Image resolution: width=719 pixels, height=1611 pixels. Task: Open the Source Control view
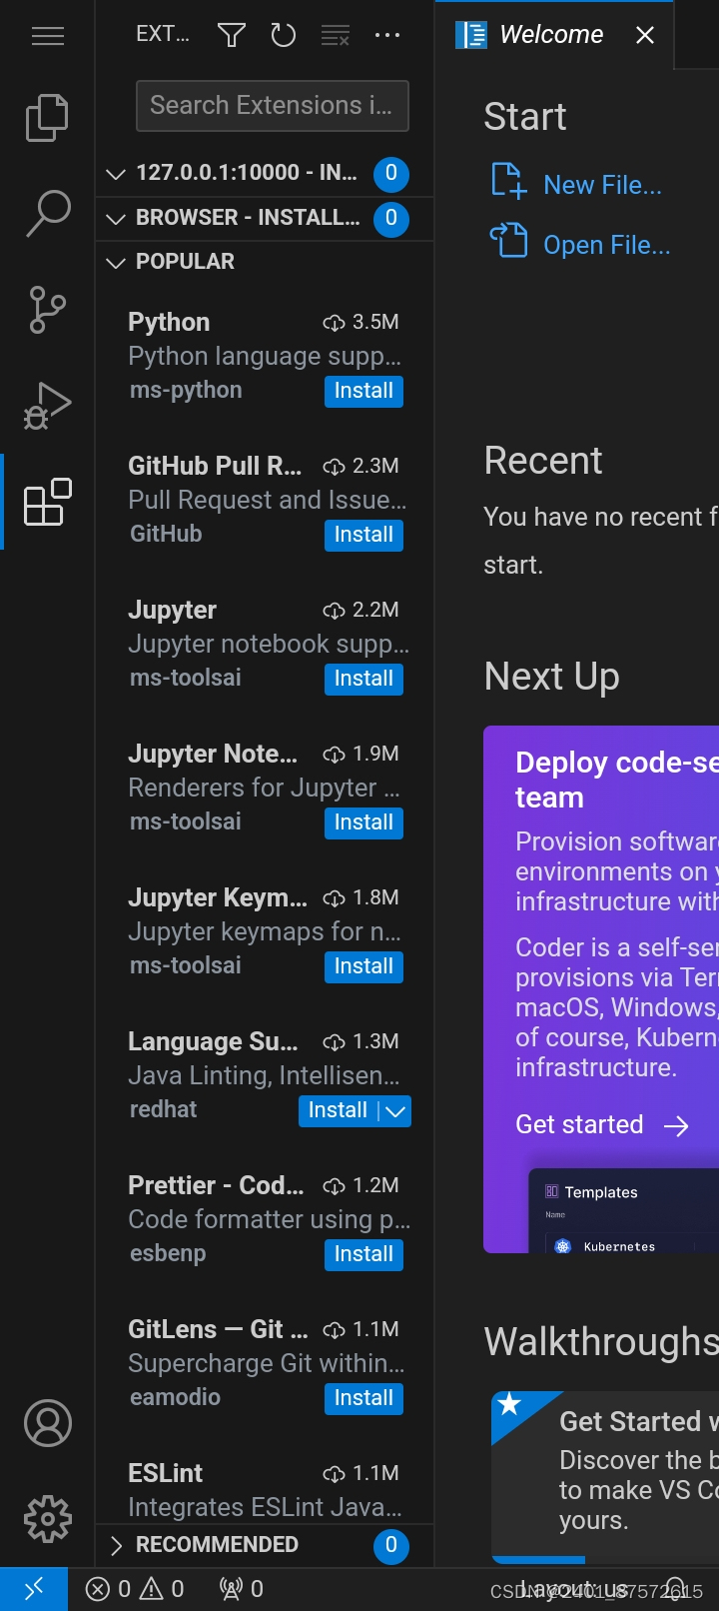pyautogui.click(x=47, y=310)
